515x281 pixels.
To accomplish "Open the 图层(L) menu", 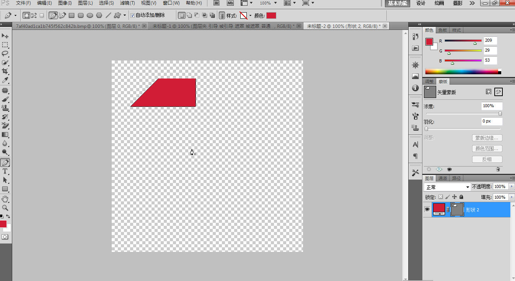I will [85, 3].
